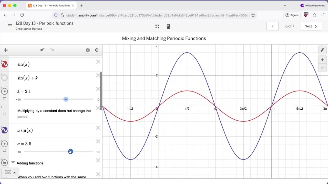Toggle visibility of sin(x)+k graph

pyautogui.click(x=4, y=78)
